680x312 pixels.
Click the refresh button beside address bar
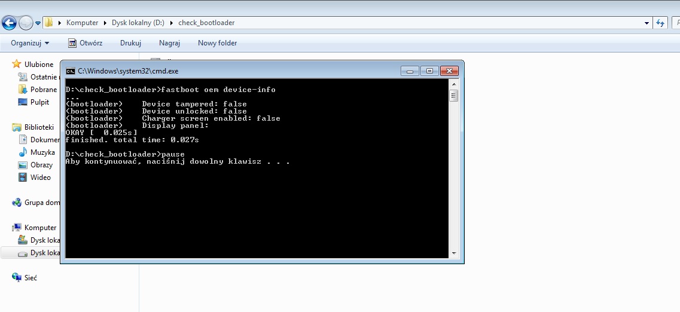pyautogui.click(x=660, y=23)
